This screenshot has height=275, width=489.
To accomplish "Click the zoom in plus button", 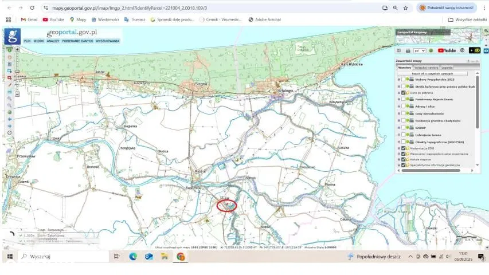I will 17,50.
